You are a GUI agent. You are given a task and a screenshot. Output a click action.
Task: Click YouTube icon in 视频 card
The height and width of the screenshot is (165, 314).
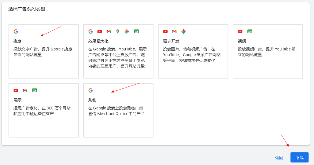(240, 31)
